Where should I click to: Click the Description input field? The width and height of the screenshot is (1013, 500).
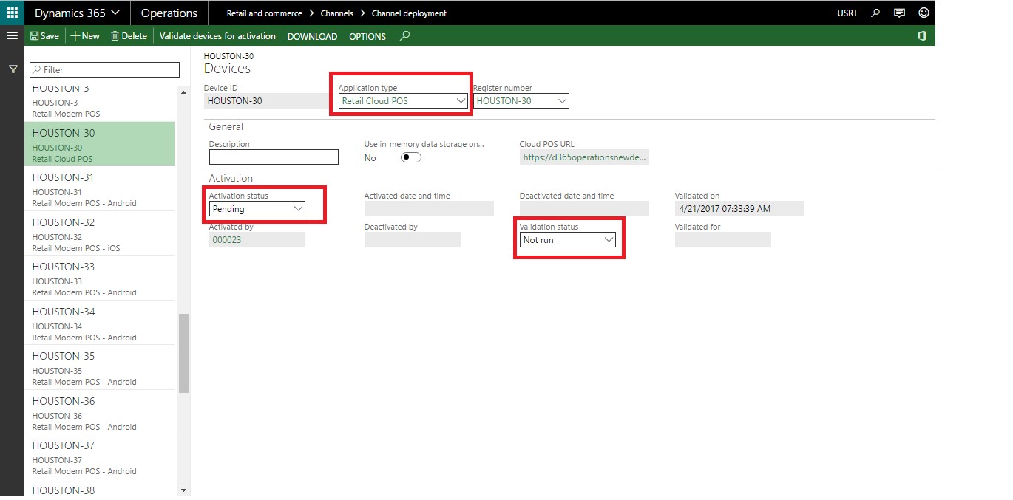pyautogui.click(x=274, y=157)
